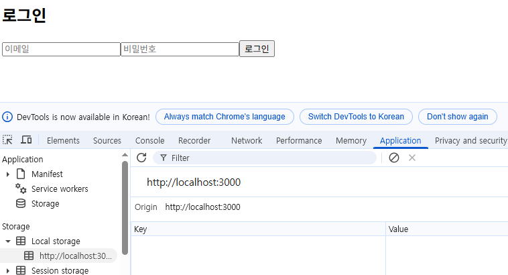This screenshot has width=508, height=275.
Task: Select the Session storage tree item
Action: point(60,270)
